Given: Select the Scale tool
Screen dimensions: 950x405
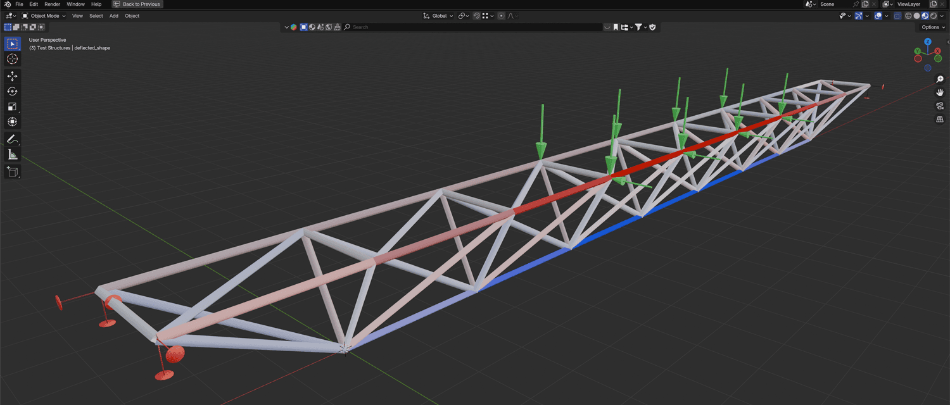Looking at the screenshot, I should pyautogui.click(x=13, y=106).
